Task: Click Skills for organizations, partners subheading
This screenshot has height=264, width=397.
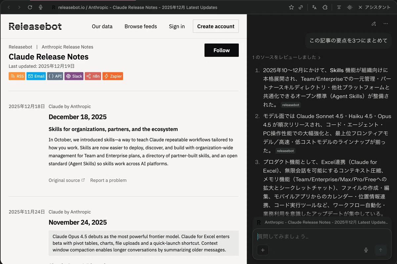Action: [113, 129]
